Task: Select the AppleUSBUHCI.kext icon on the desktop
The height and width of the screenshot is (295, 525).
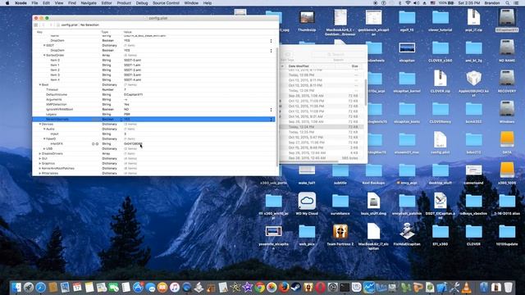Action: [473, 83]
